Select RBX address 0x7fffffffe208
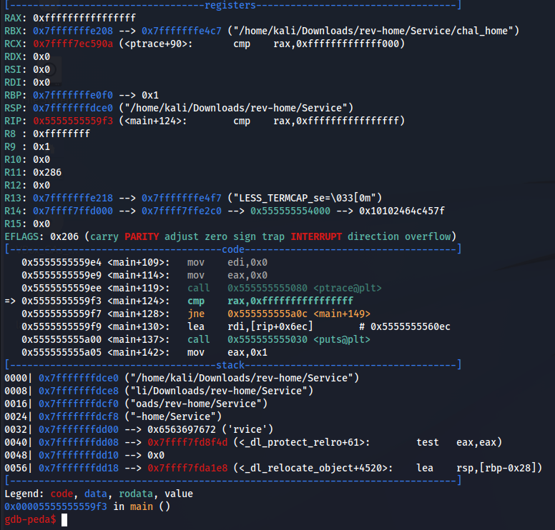The width and height of the screenshot is (555, 530). coord(73,31)
